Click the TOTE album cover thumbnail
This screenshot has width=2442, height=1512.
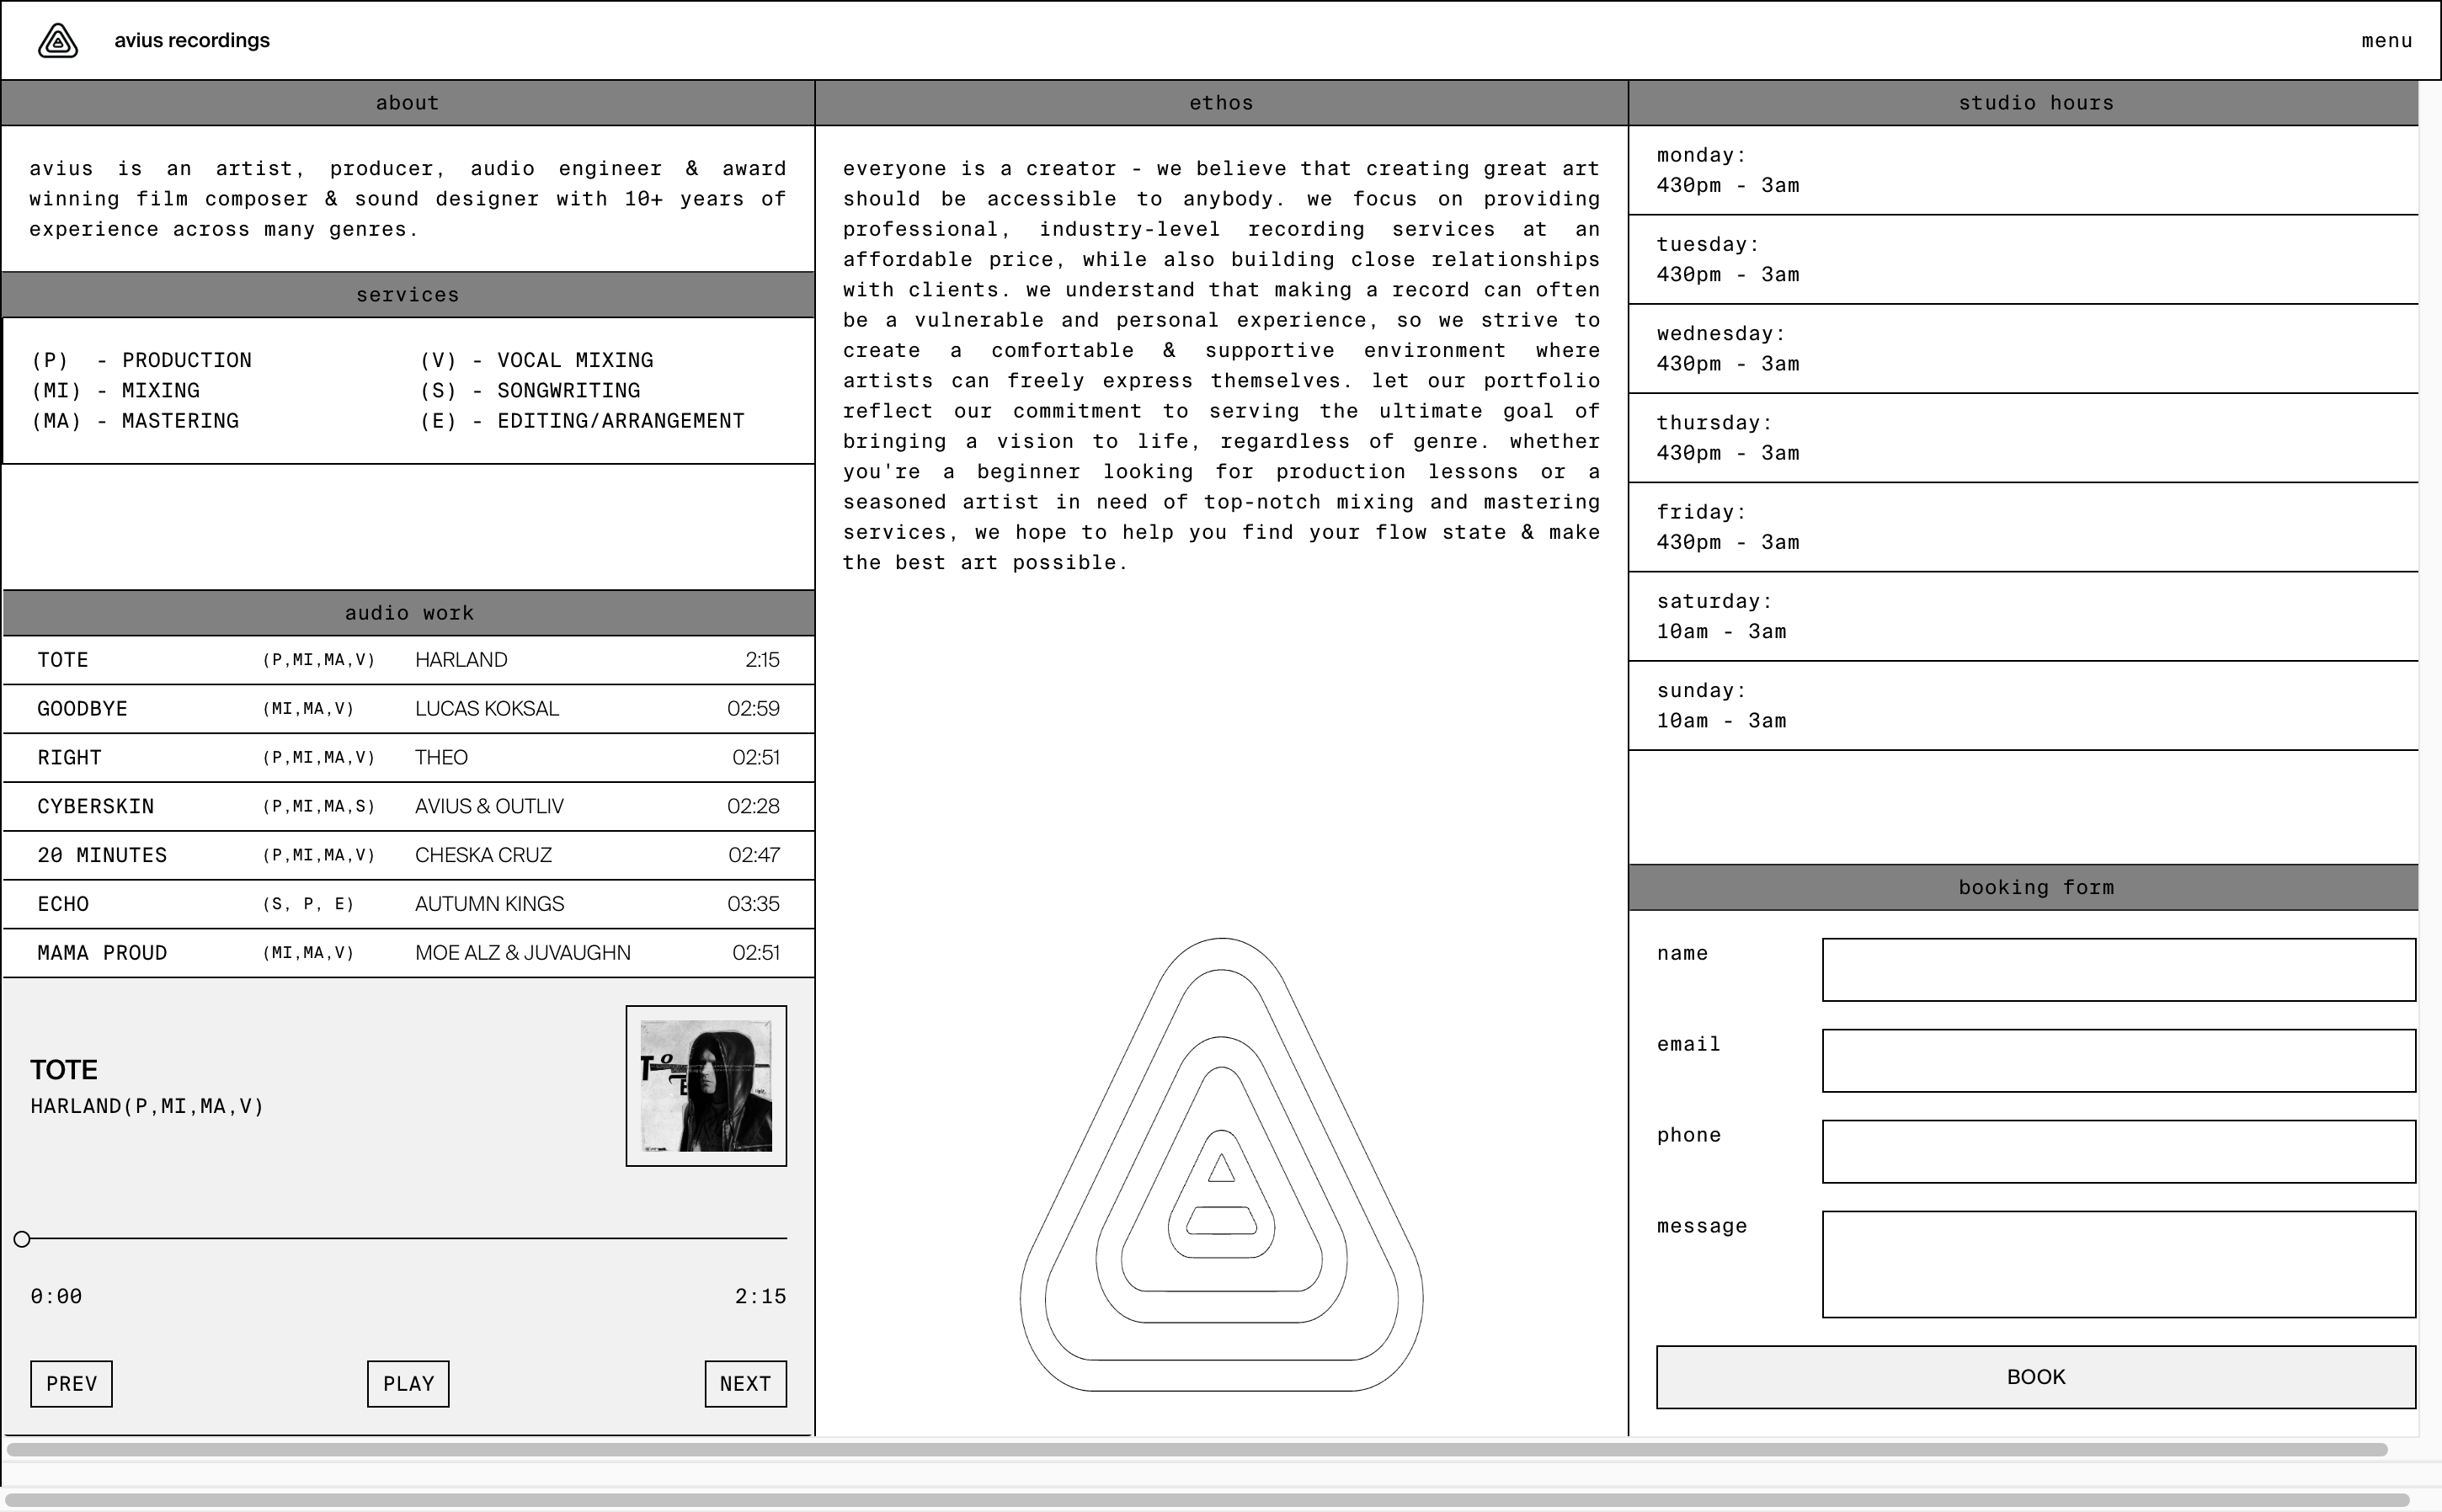pyautogui.click(x=706, y=1086)
